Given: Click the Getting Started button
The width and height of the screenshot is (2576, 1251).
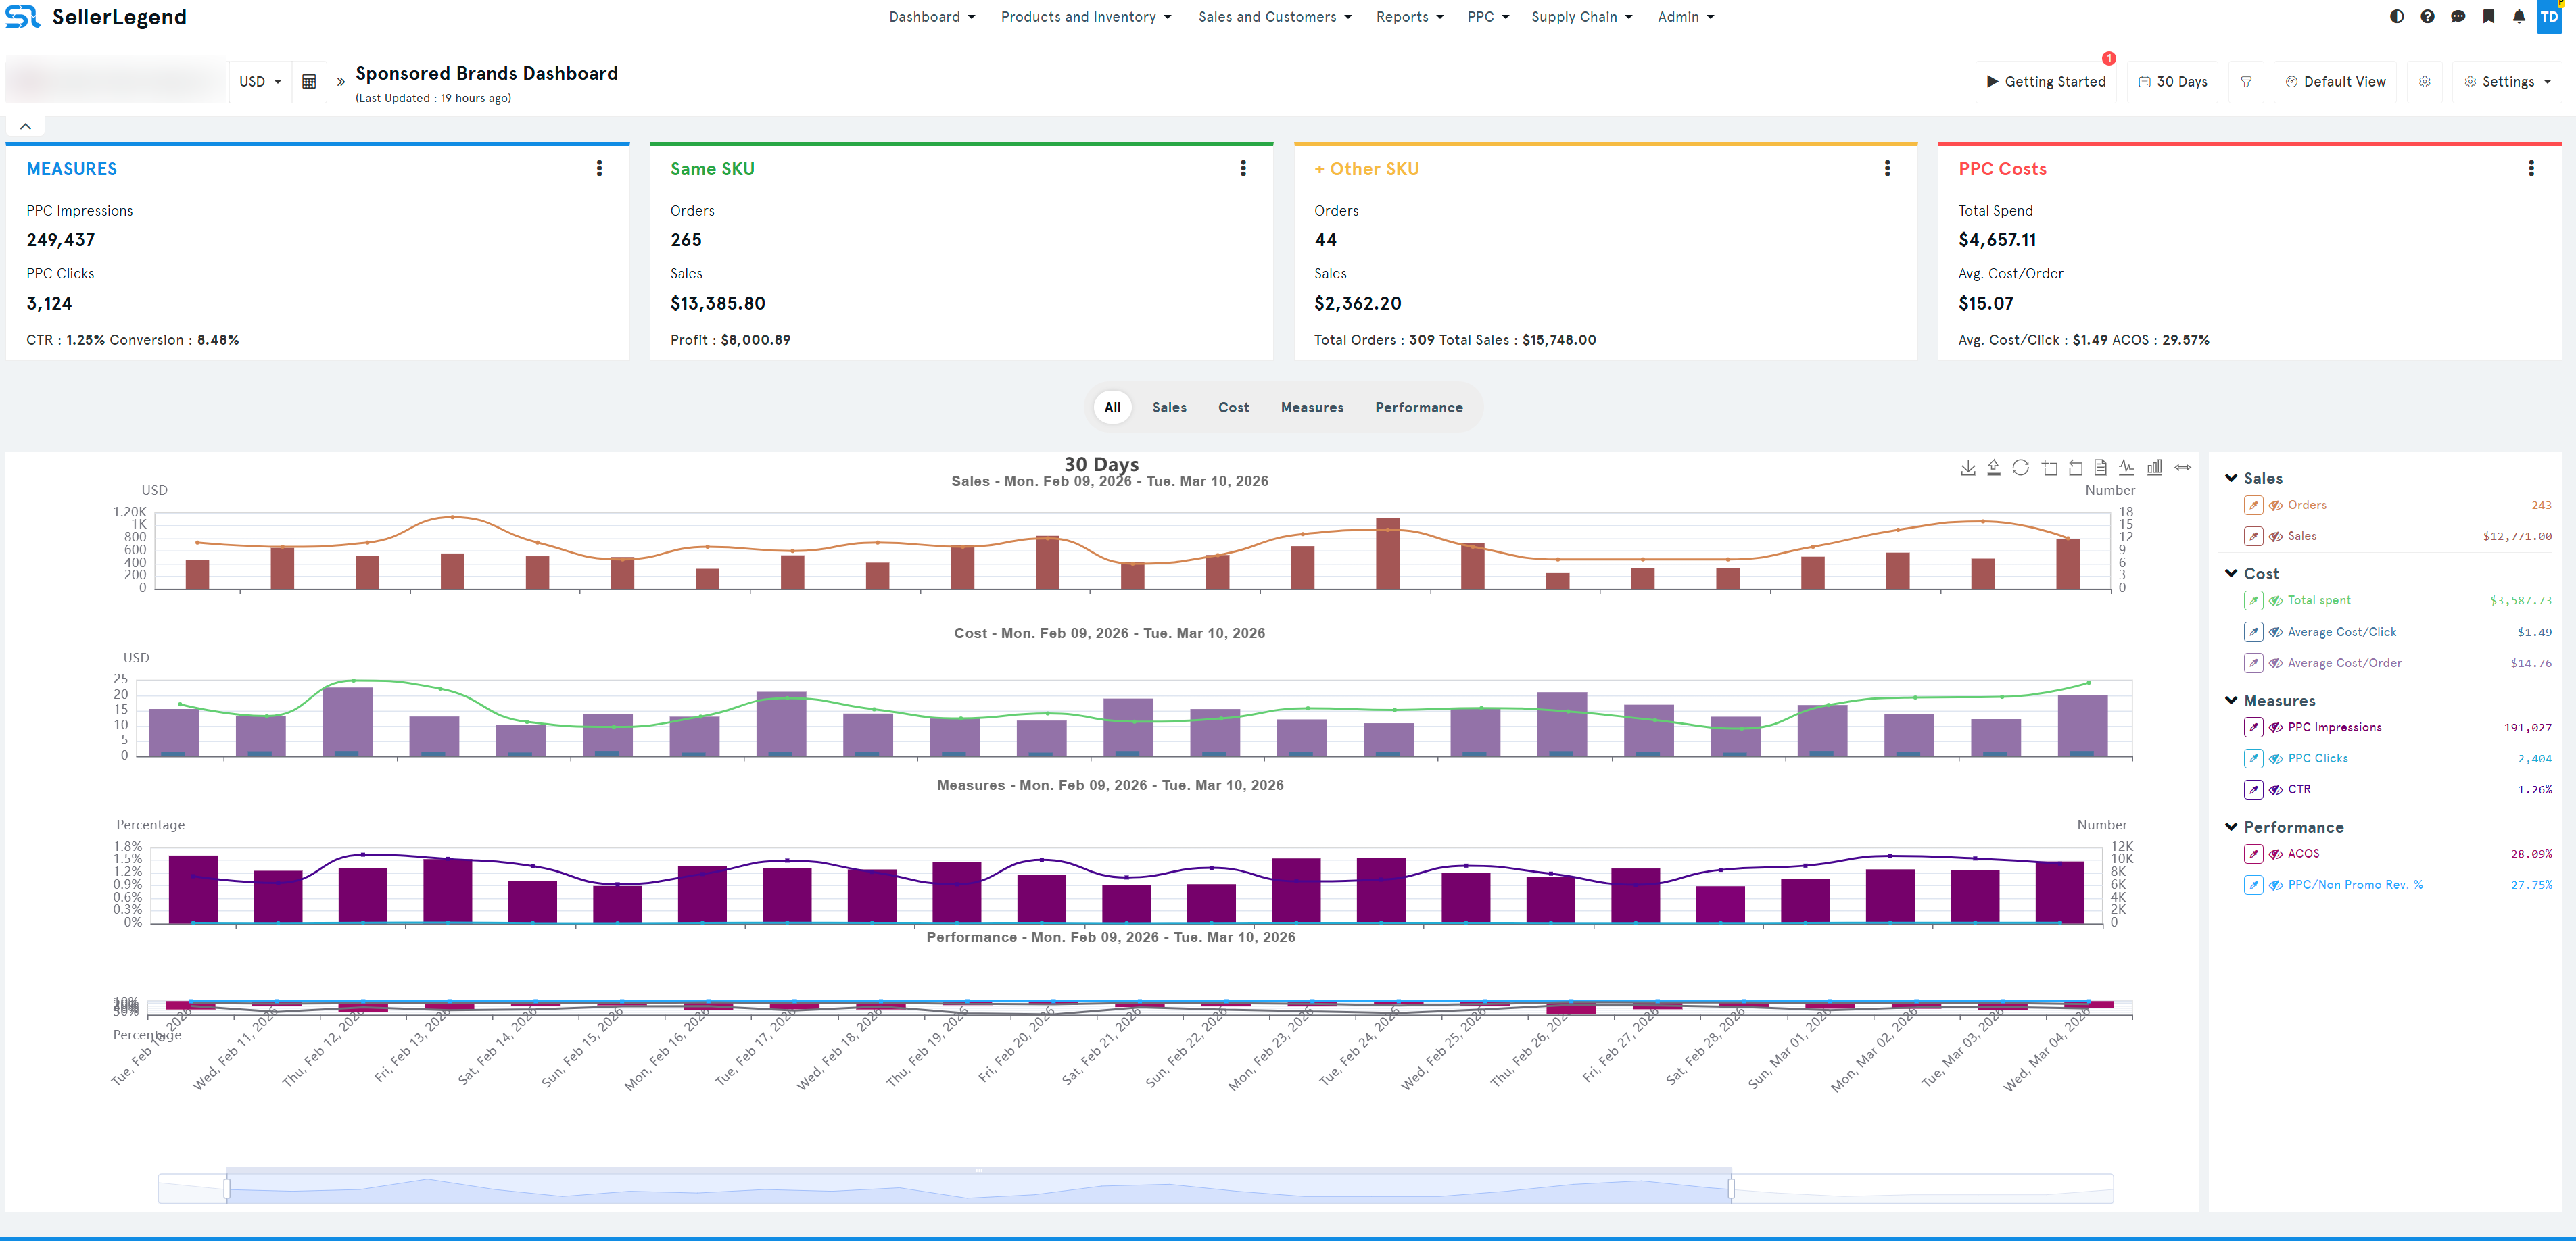Looking at the screenshot, I should pyautogui.click(x=2046, y=81).
